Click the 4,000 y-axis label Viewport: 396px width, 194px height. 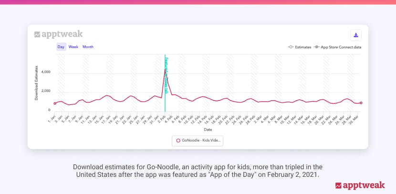pyautogui.click(x=46, y=72)
